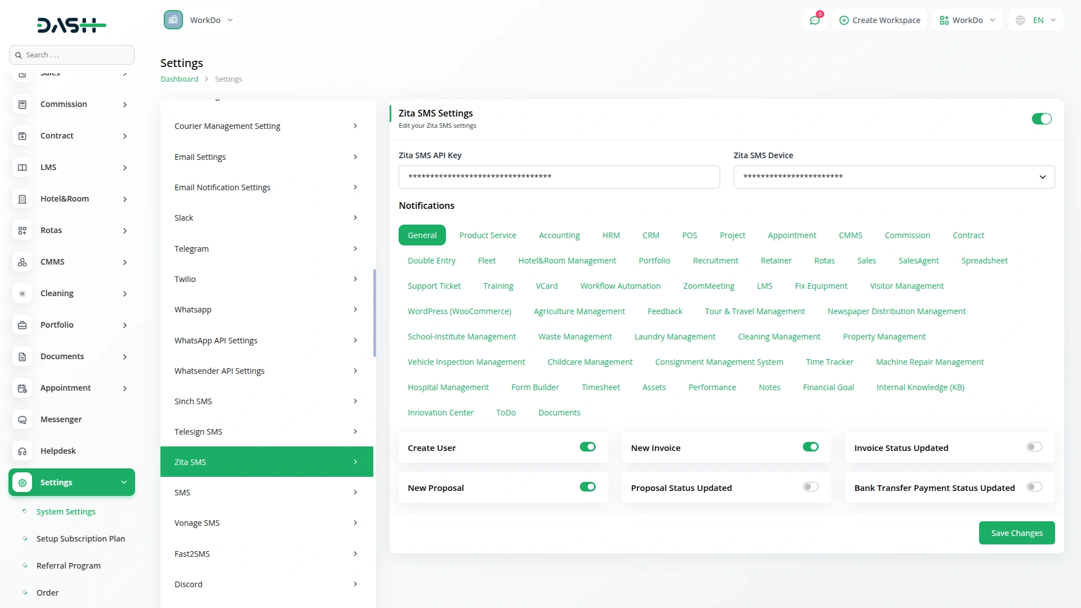The image size is (1081, 608).
Task: Open the chat messages icon in header
Action: (814, 20)
